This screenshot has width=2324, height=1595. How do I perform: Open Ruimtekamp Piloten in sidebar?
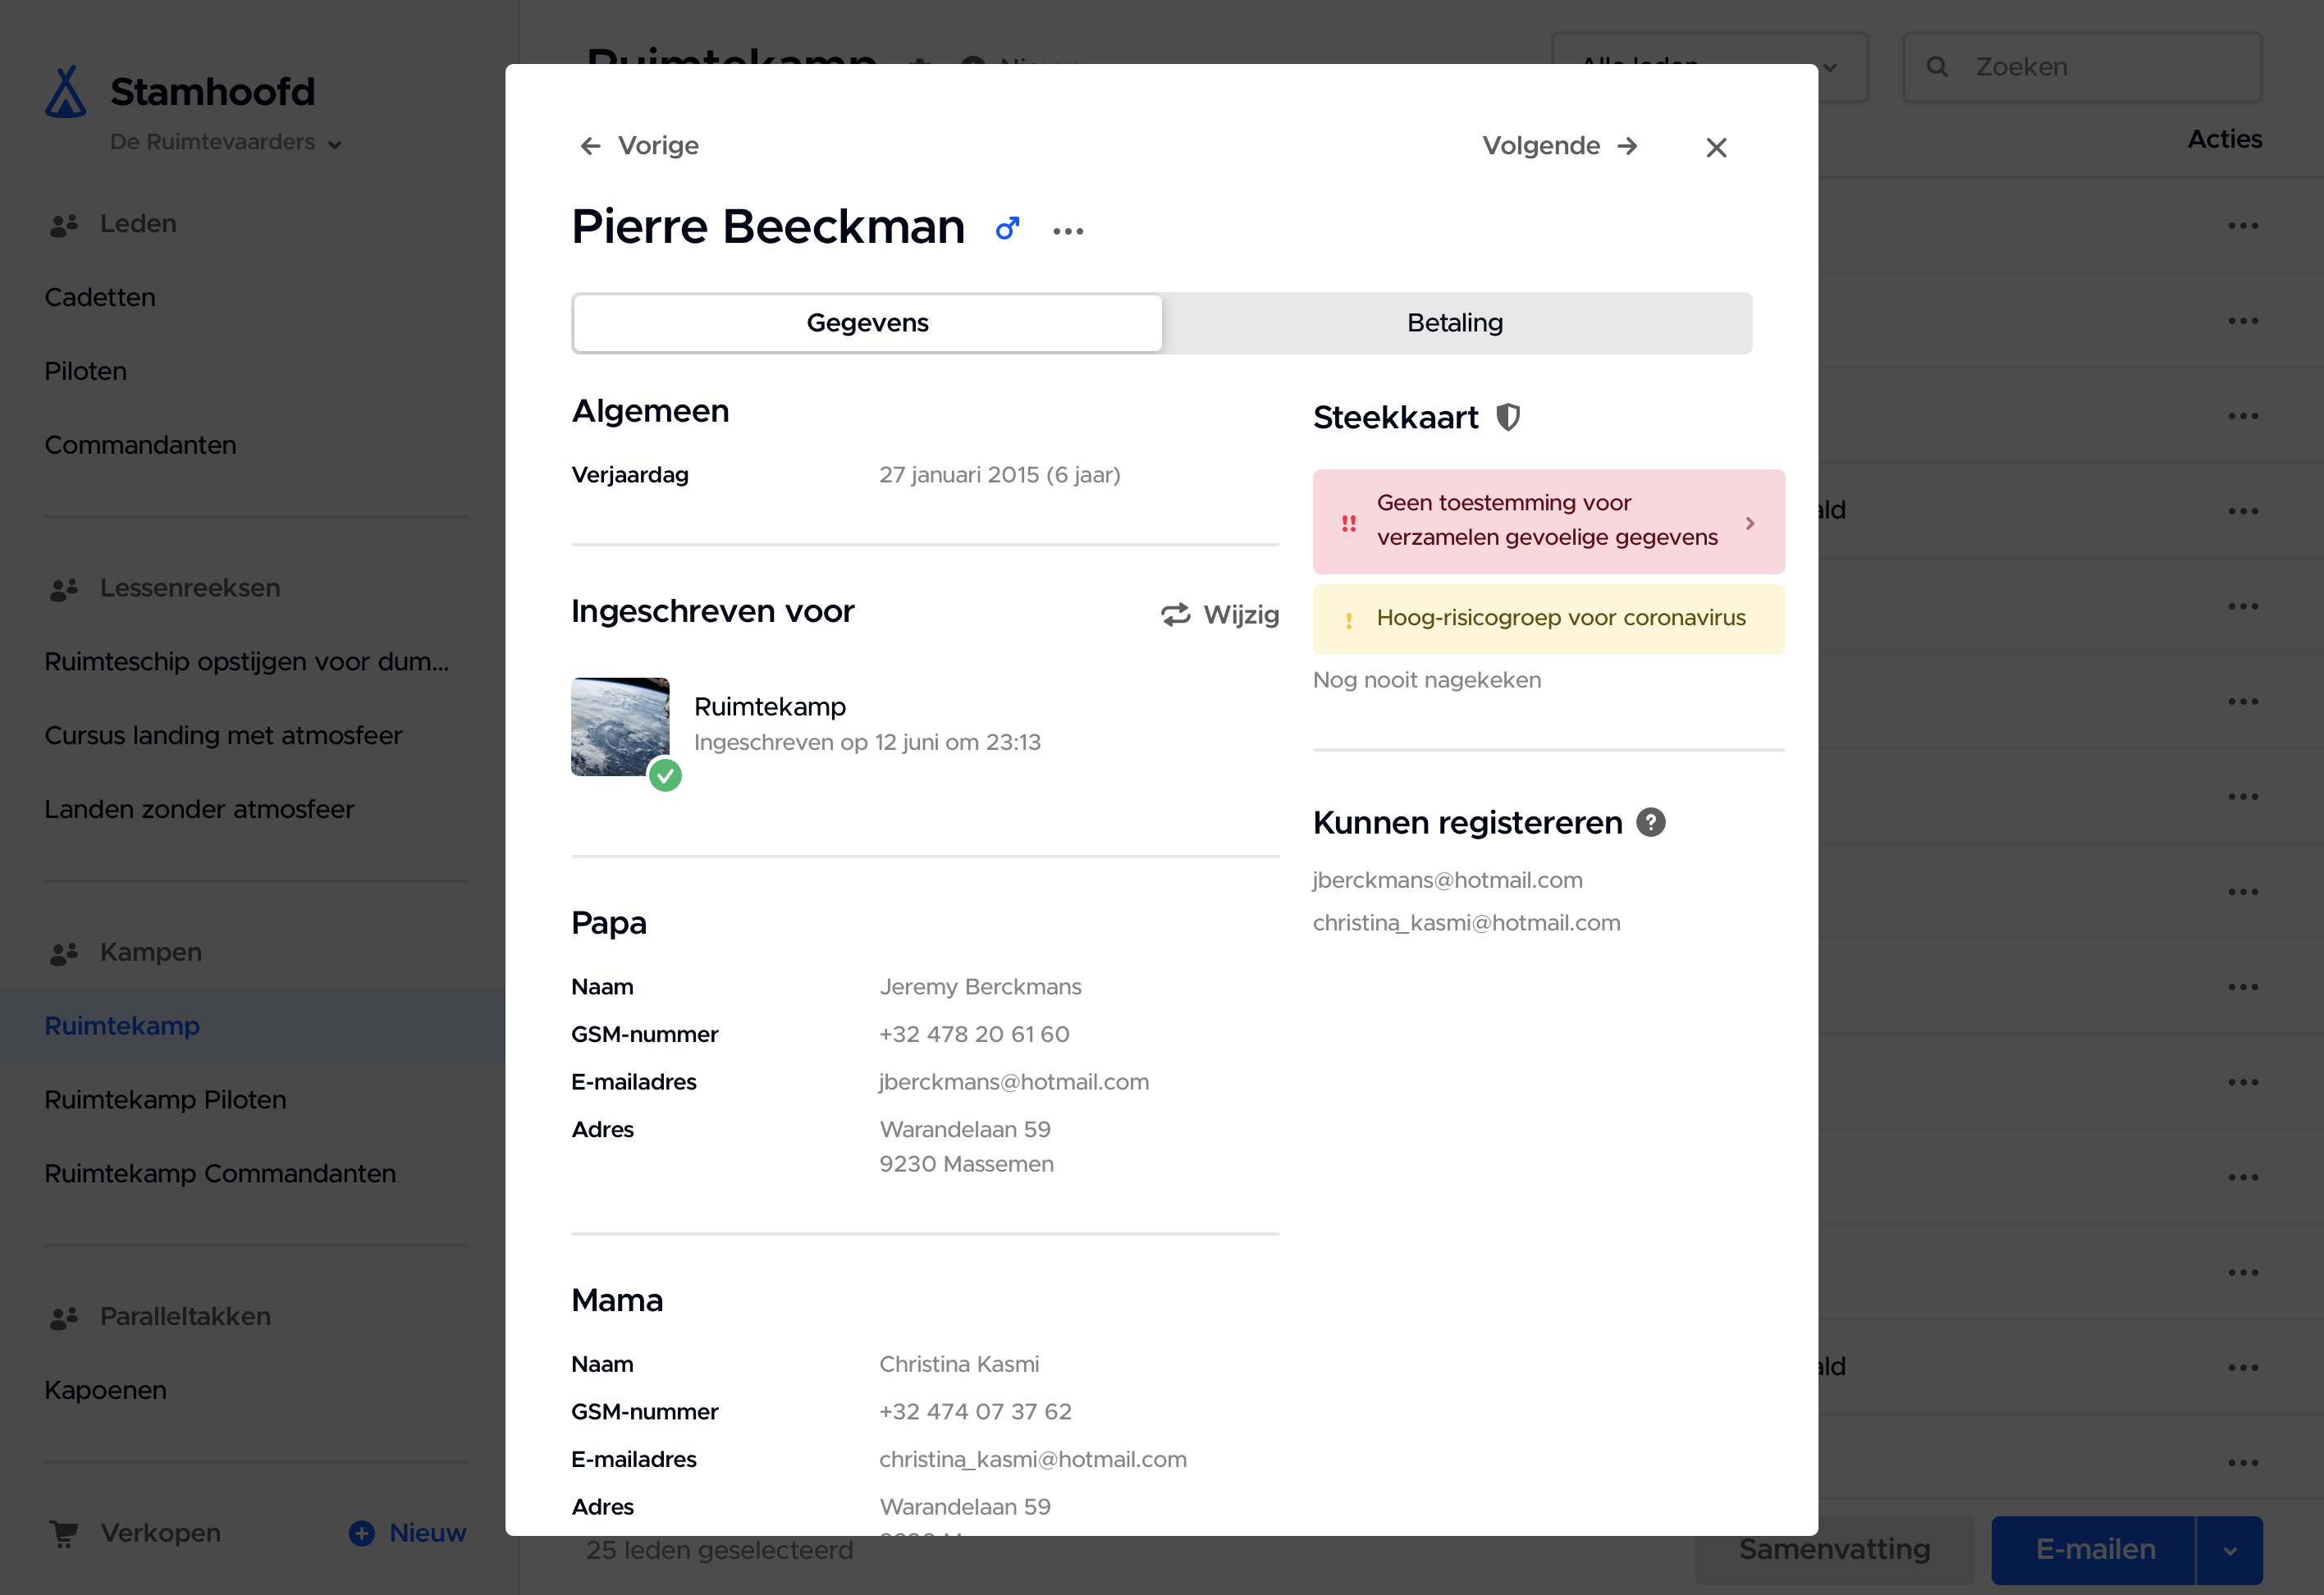point(165,1099)
